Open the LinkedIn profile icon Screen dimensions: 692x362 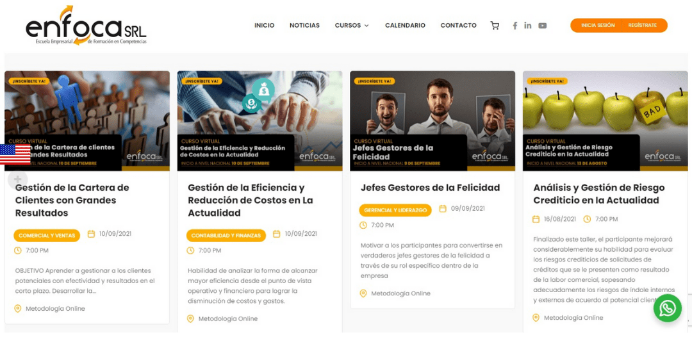coord(528,26)
